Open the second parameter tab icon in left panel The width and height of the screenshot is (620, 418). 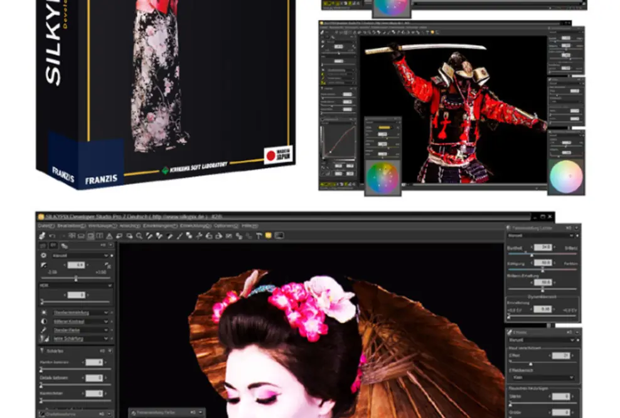(x=53, y=245)
